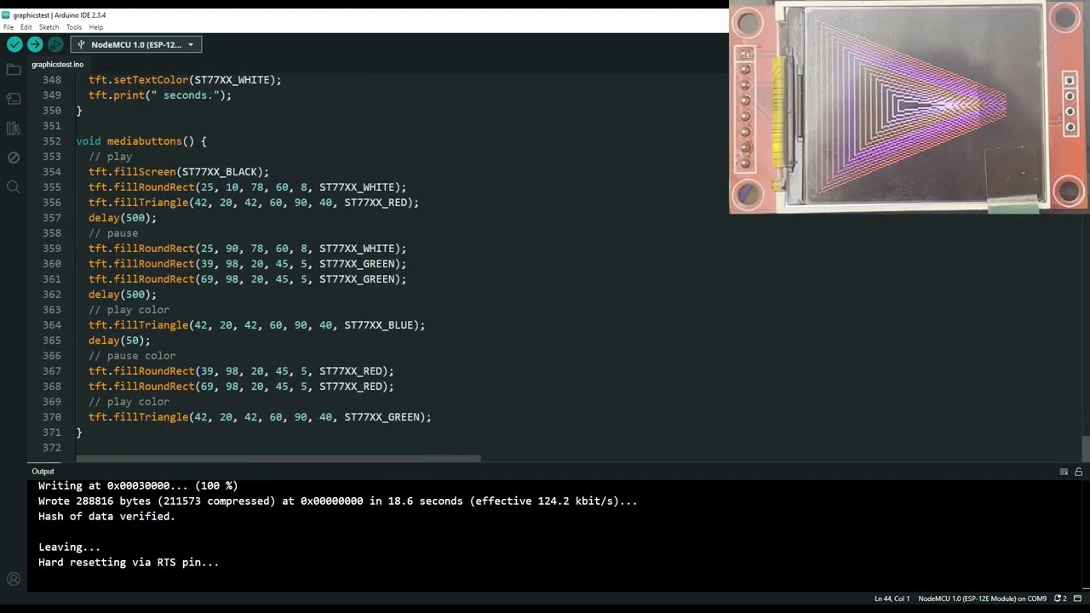1090x613 pixels.
Task: Open the Tools menu
Action: pos(74,27)
